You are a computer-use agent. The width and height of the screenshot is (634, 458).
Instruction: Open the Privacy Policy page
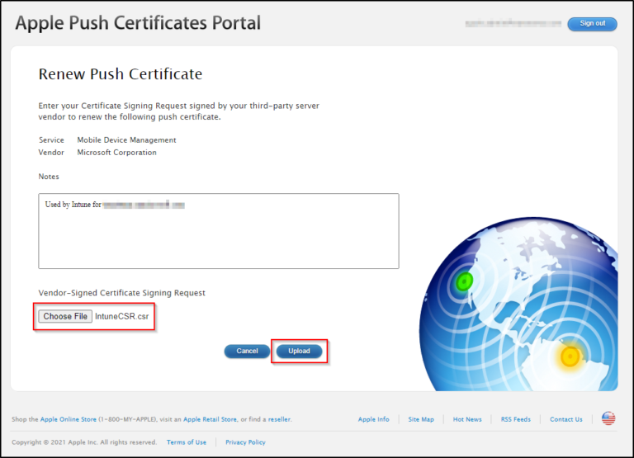point(245,442)
